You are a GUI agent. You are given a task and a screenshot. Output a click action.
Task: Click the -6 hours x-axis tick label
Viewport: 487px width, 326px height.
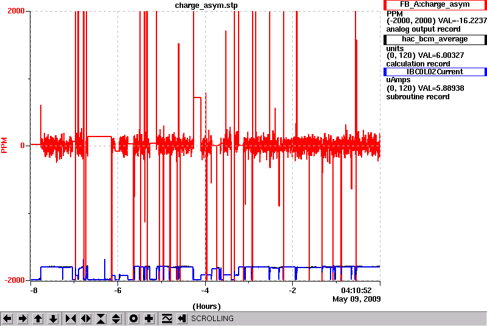(x=117, y=290)
